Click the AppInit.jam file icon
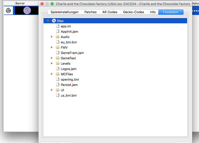The height and width of the screenshot is (143, 199). click(58, 31)
